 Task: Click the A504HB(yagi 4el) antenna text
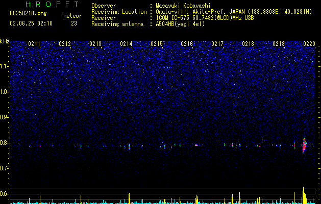click(x=180, y=24)
